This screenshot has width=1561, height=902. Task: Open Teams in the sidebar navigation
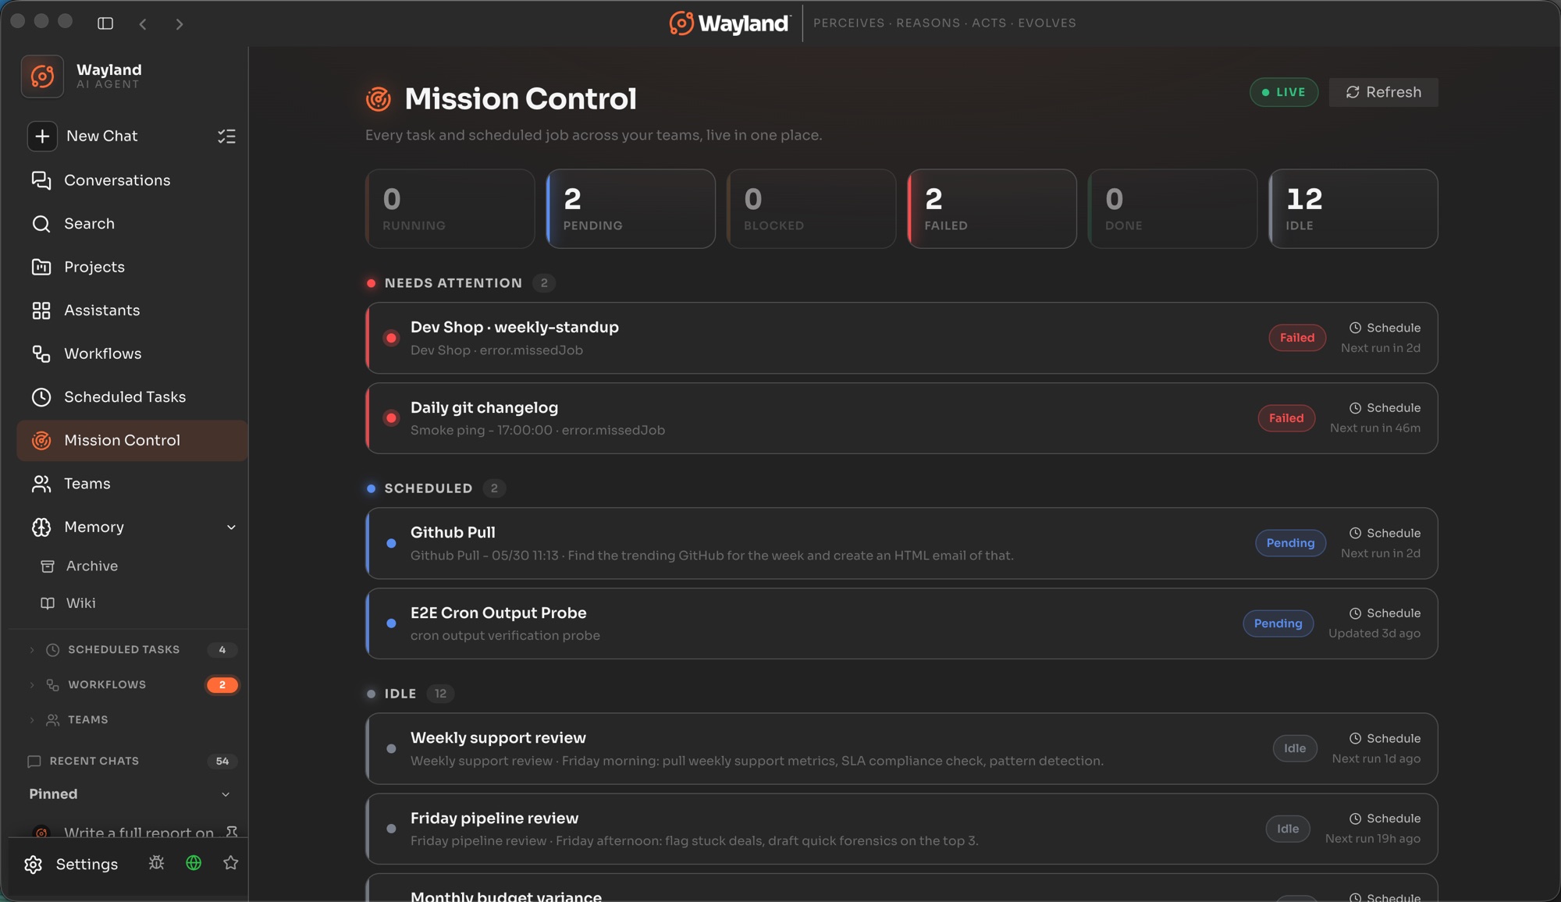point(131,484)
